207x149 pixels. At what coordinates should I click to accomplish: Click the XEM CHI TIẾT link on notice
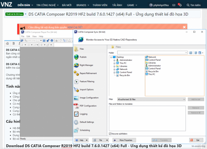click(x=75, y=27)
